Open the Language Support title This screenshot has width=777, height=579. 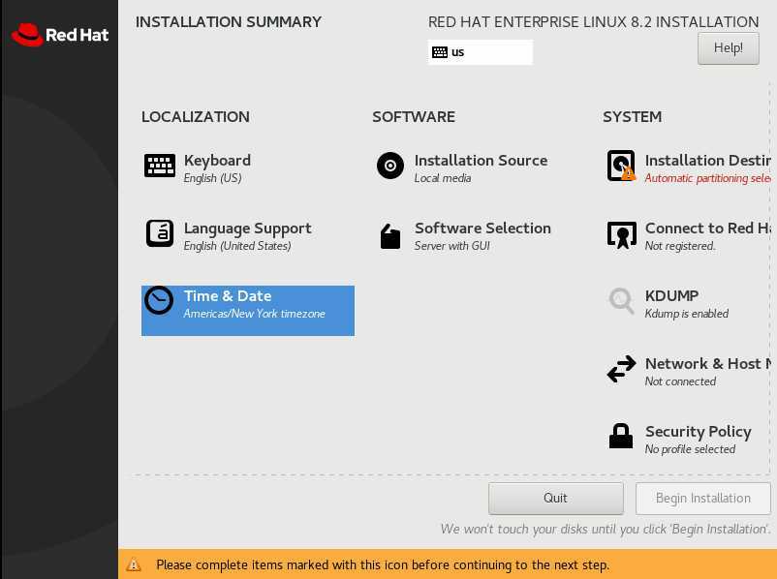247,229
